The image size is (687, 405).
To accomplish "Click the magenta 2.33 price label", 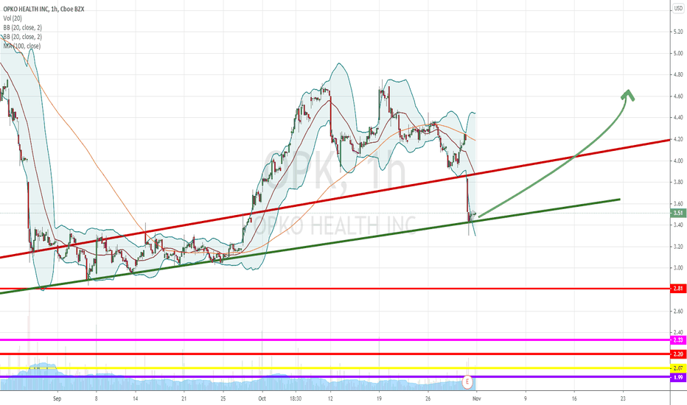I will click(x=678, y=339).
